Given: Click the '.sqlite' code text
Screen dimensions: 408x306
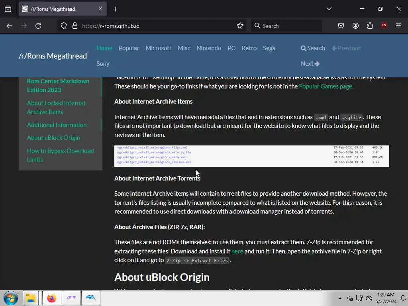Looking at the screenshot, I should 351,118.
